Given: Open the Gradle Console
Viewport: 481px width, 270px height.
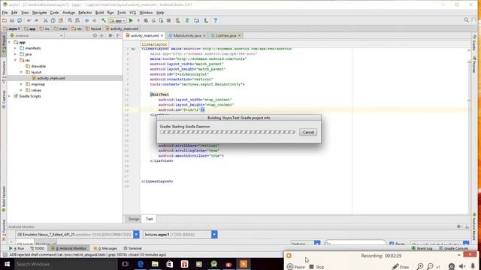Looking at the screenshot, I should (x=453, y=248).
